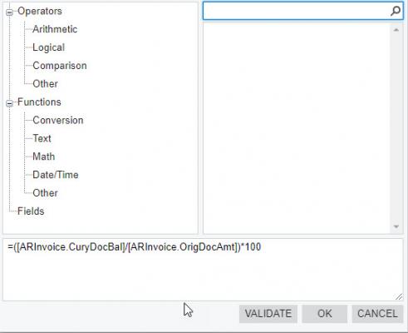Viewport: 408px width, 333px height.
Task: Collapse the Operators tree node
Action: (9, 12)
